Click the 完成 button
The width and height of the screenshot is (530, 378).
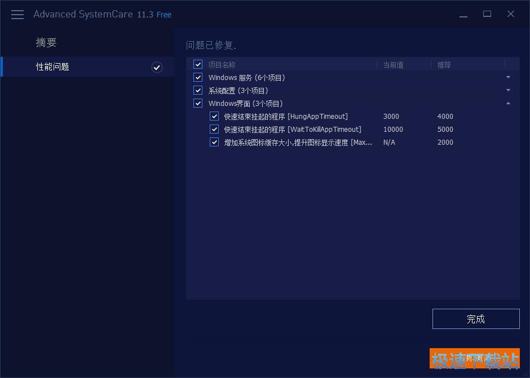tap(476, 318)
